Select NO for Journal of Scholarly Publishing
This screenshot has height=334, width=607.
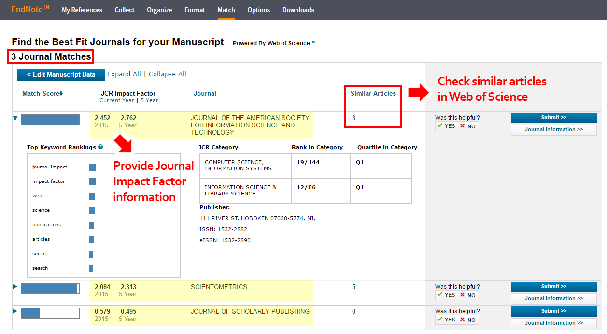[x=468, y=320]
